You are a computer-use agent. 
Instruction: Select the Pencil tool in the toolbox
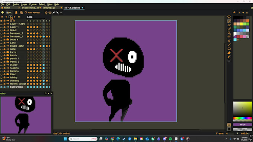pos(229,21)
